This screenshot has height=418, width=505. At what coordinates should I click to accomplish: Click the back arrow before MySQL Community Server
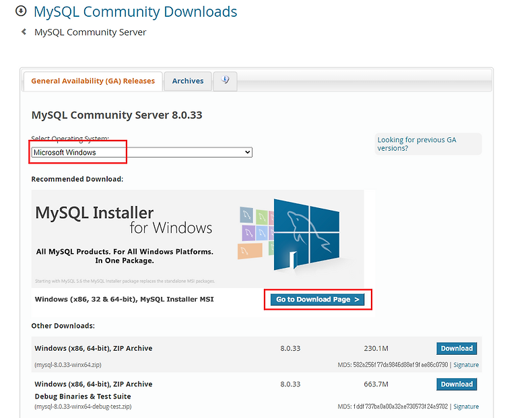24,32
